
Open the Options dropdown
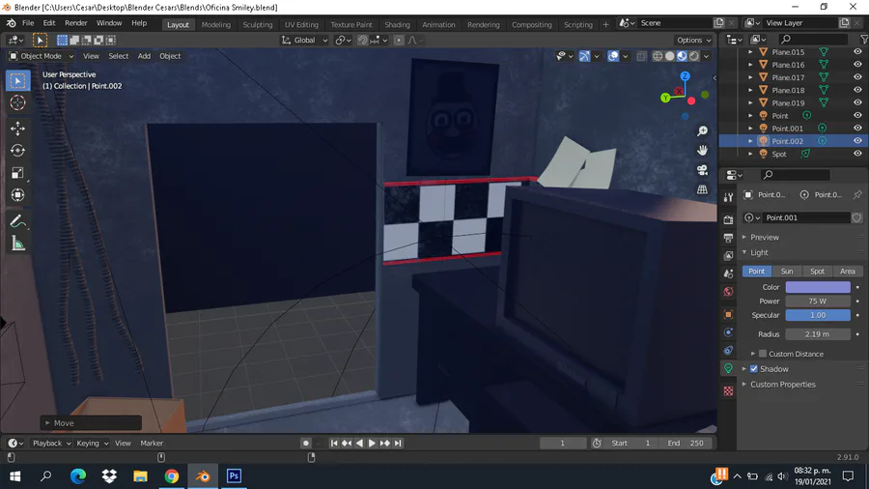[x=693, y=40]
